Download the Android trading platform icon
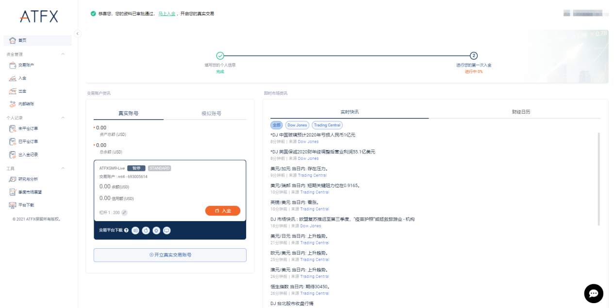 coord(156,230)
